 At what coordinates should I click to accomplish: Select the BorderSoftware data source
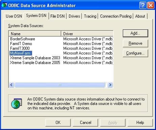tap(23, 39)
